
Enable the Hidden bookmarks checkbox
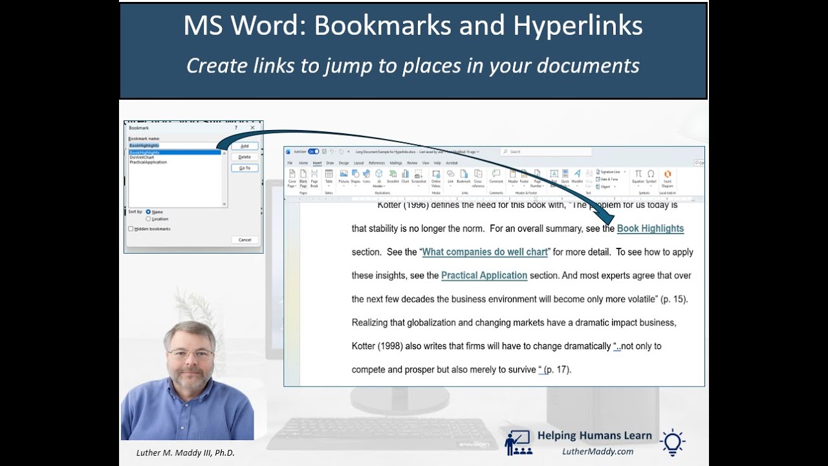pyautogui.click(x=131, y=228)
